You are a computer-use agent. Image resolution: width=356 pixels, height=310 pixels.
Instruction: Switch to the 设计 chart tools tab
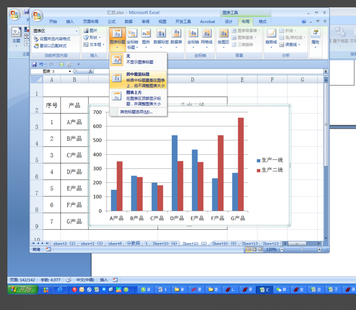(x=228, y=22)
